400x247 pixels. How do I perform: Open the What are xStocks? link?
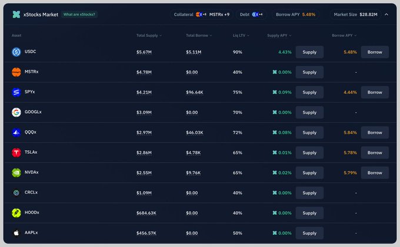click(x=79, y=15)
